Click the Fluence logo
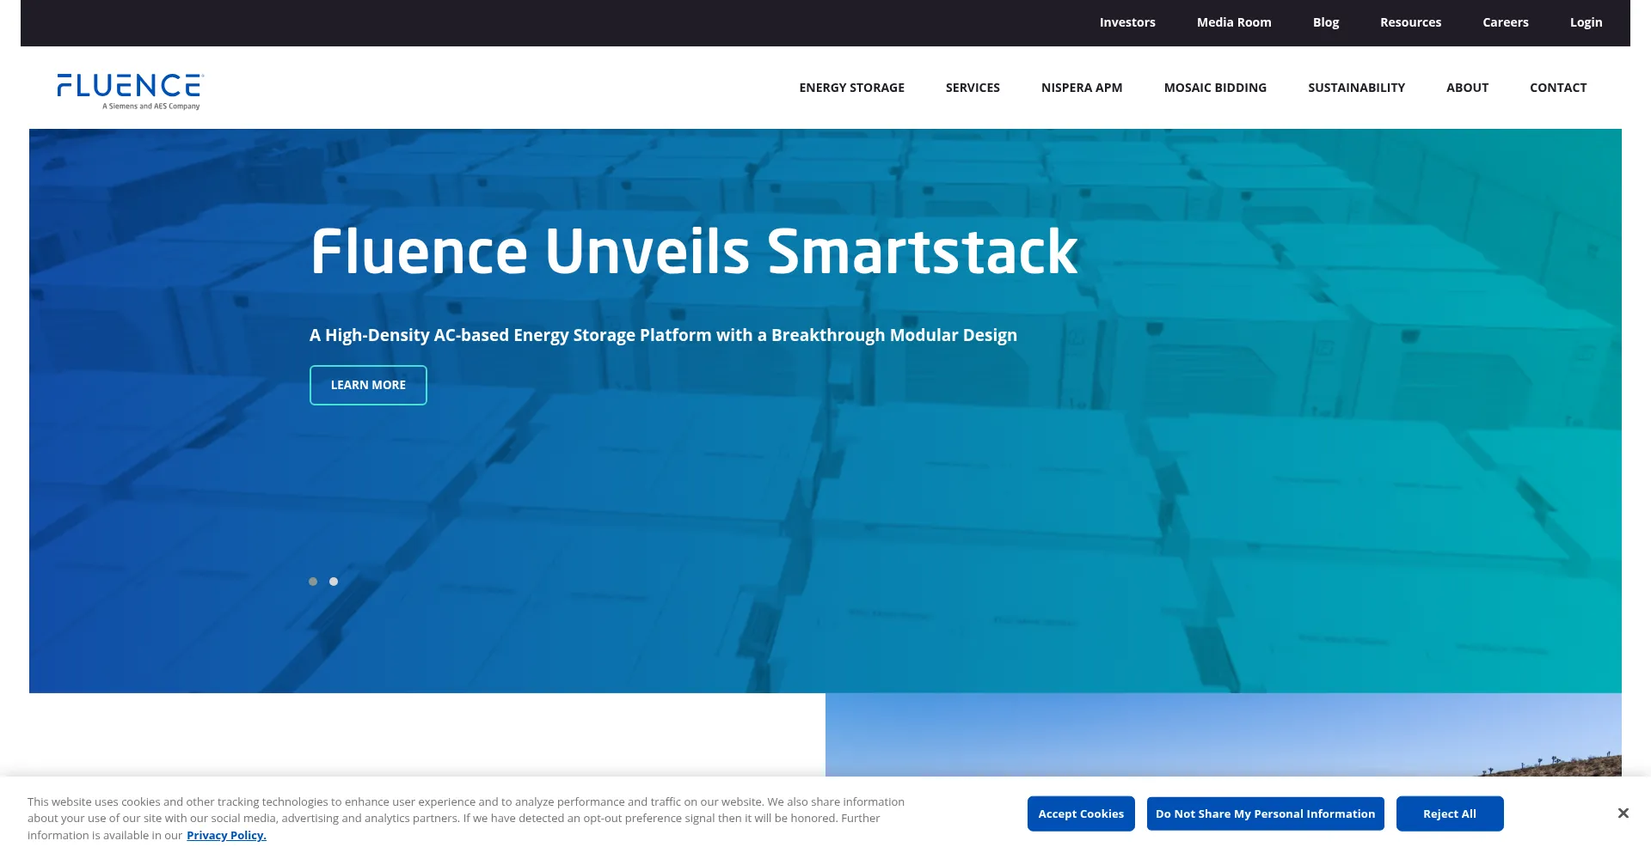Viewport: 1651px width, 853px height. tap(129, 91)
